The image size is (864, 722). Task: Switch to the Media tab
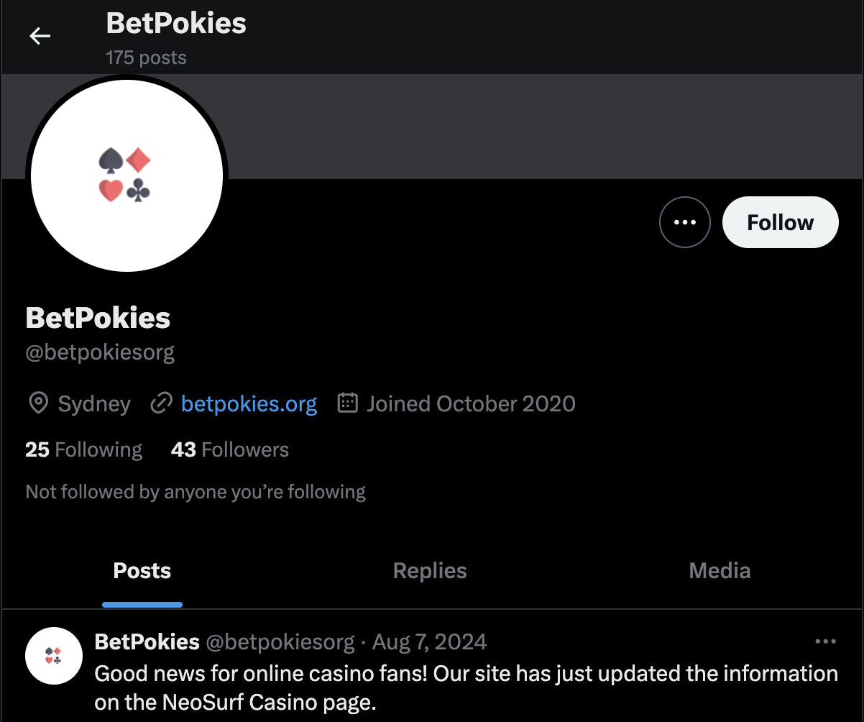point(720,571)
